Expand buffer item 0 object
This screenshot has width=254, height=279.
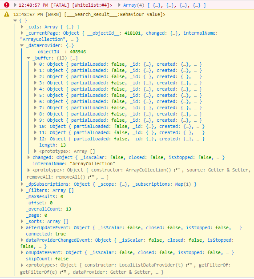[x=35, y=64]
